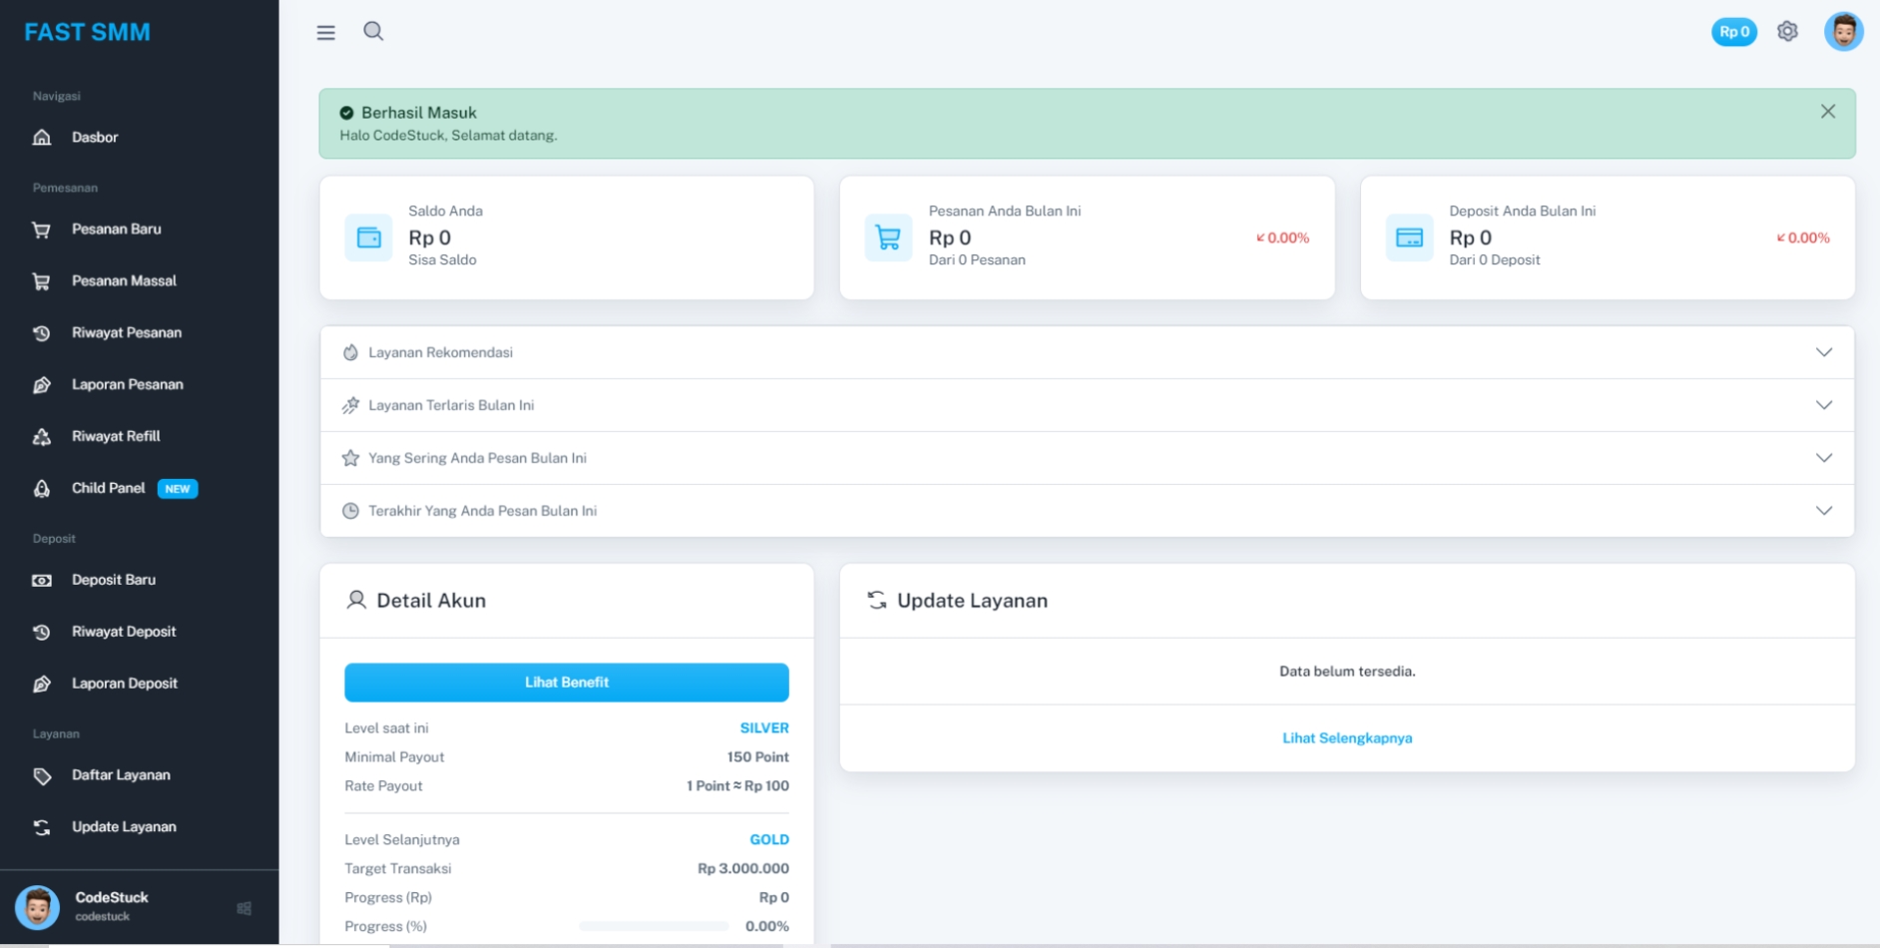Click the hamburger menu icon
Image resolution: width=1880 pixels, height=948 pixels.
coord(325,33)
